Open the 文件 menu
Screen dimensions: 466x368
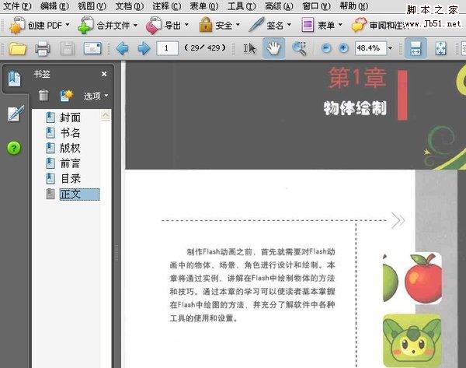point(16,6)
